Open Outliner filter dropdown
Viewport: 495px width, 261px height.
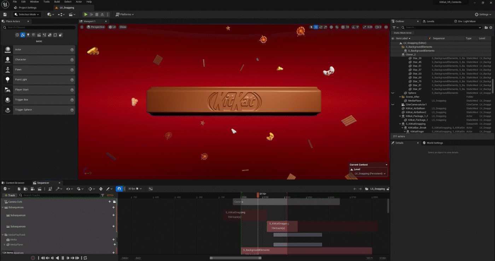point(395,28)
